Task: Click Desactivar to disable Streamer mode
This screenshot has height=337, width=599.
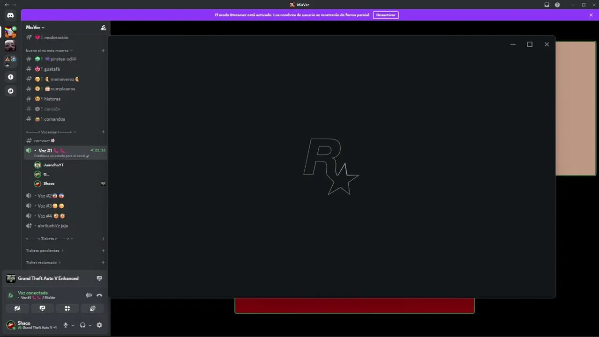Action: pyautogui.click(x=386, y=15)
